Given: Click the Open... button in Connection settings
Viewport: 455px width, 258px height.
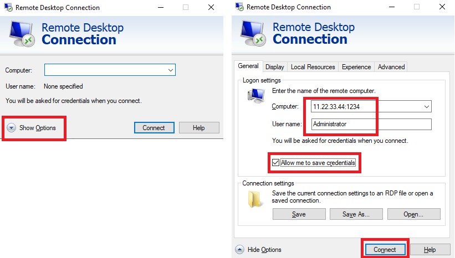Looking at the screenshot, I should pyautogui.click(x=413, y=214).
